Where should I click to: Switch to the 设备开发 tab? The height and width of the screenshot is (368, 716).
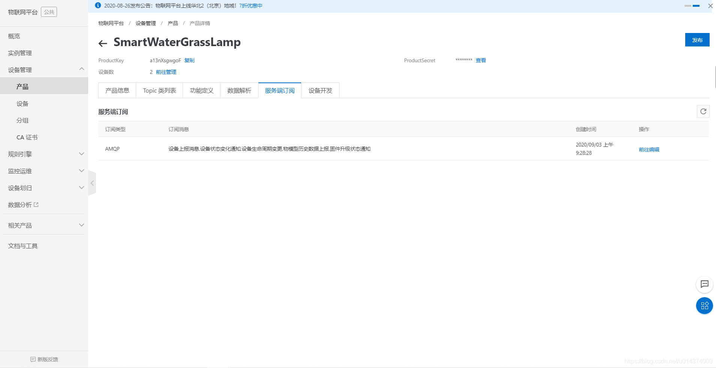click(320, 90)
